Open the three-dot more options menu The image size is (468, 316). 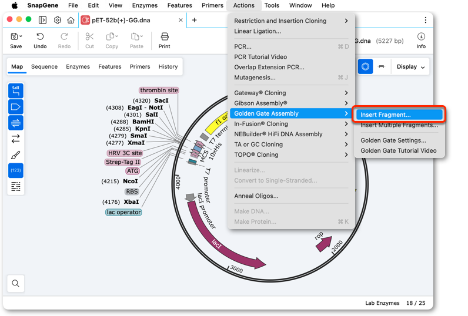(x=425, y=20)
